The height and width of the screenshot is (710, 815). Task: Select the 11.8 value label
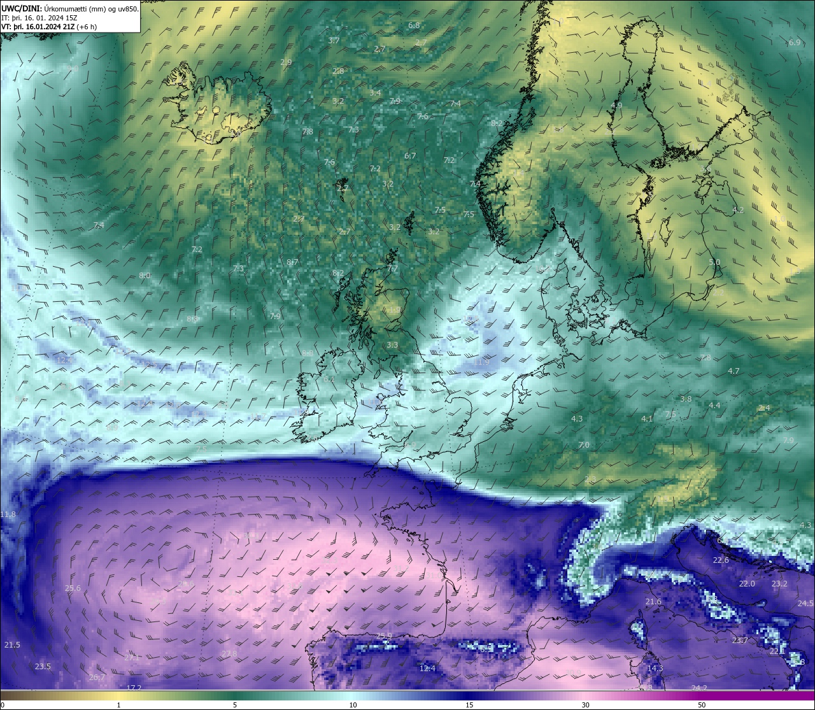click(x=8, y=515)
